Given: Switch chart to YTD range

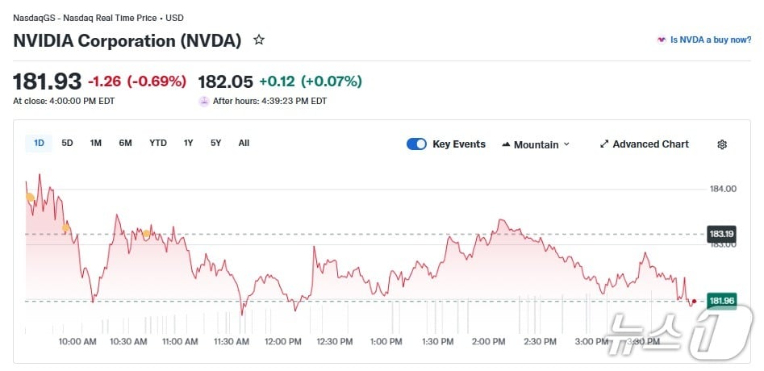Looking at the screenshot, I should point(158,144).
